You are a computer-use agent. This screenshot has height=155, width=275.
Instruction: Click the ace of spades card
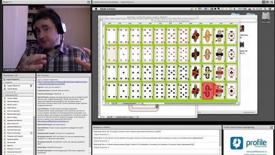click(x=231, y=91)
